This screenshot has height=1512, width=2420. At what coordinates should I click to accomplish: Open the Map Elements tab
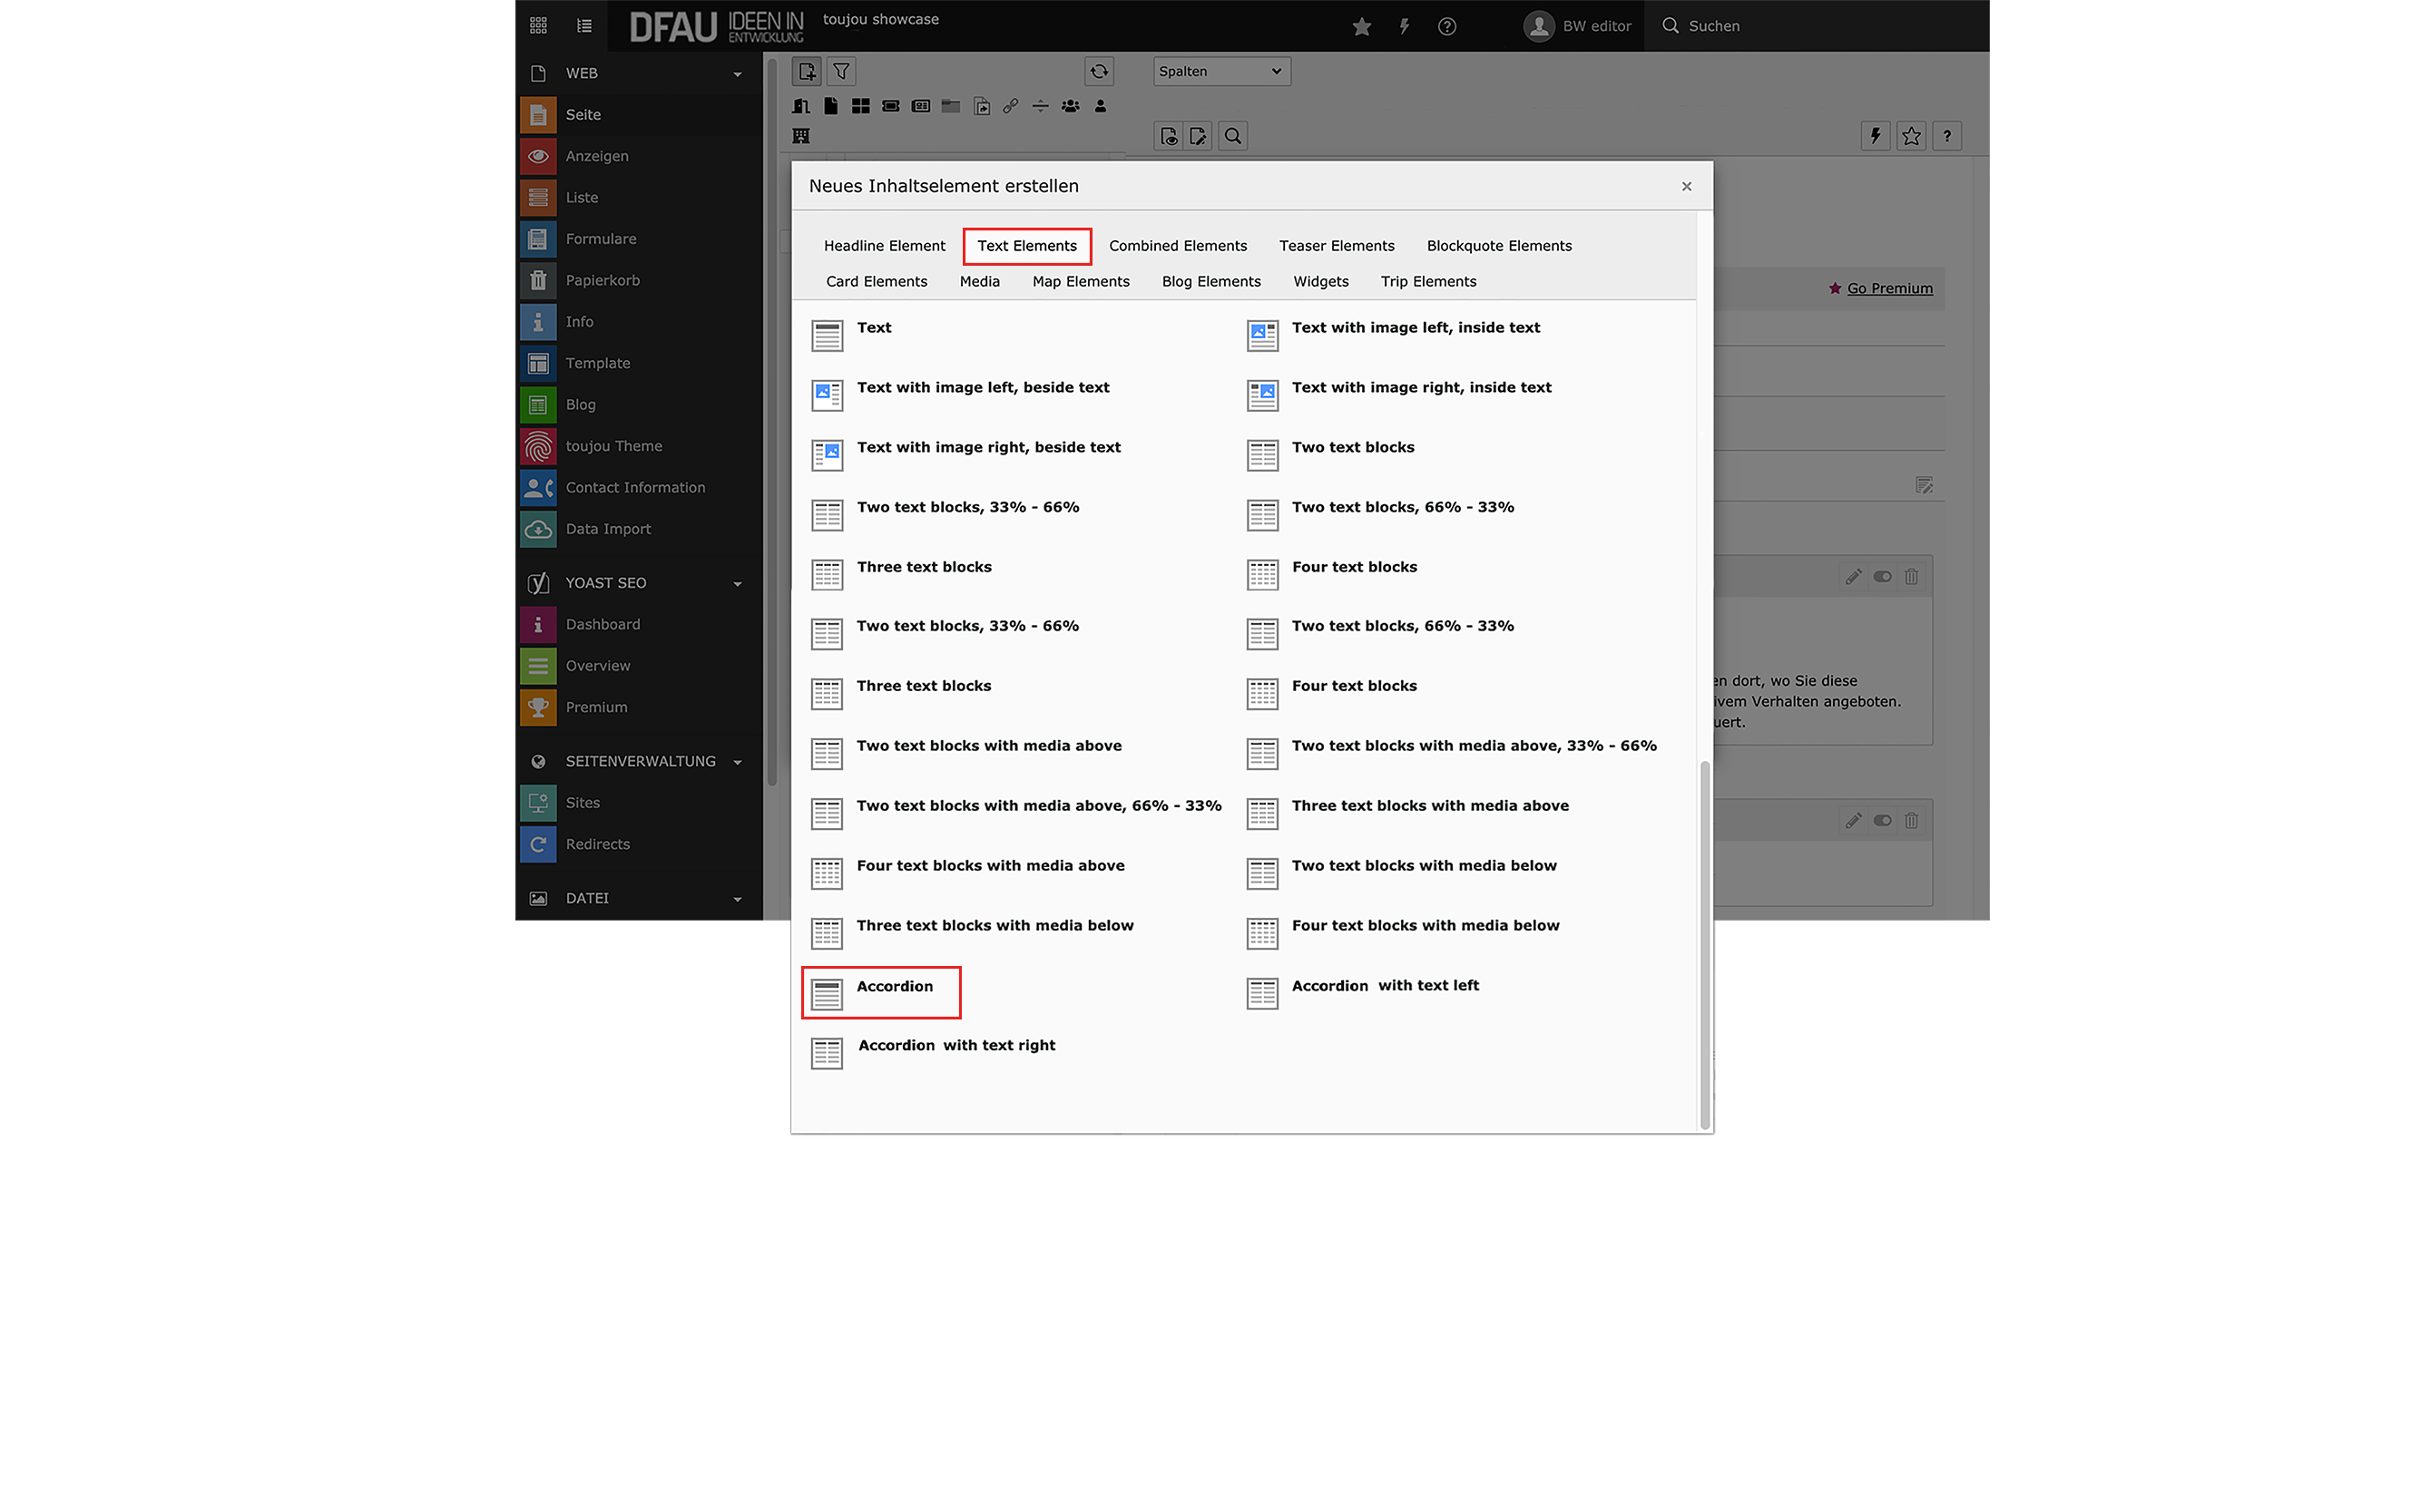[1081, 282]
